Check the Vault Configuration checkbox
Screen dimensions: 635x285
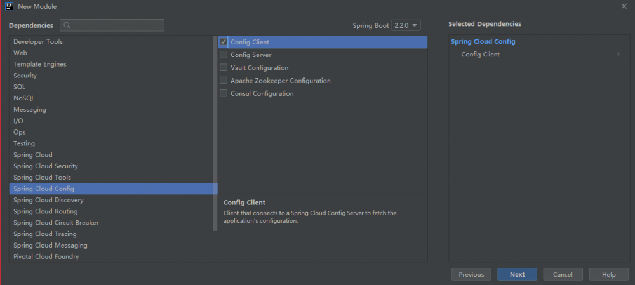click(x=223, y=68)
